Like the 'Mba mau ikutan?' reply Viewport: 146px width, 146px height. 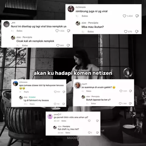tap(126, 32)
